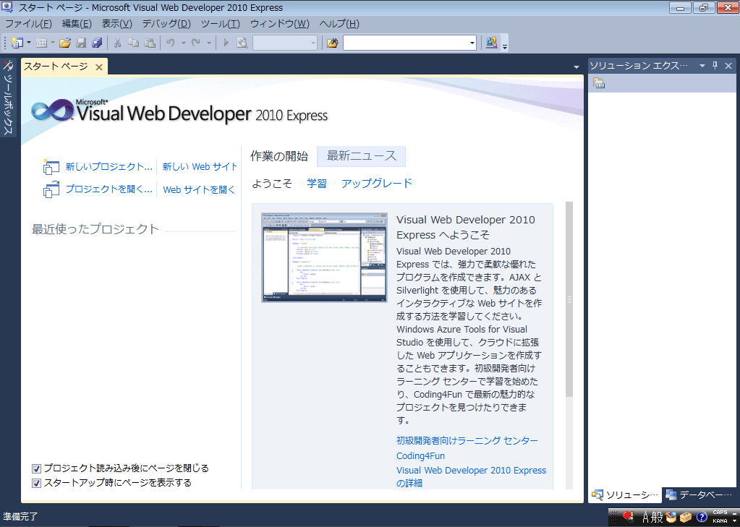
Task: Open the solution configuration combo box
Action: coord(285,43)
